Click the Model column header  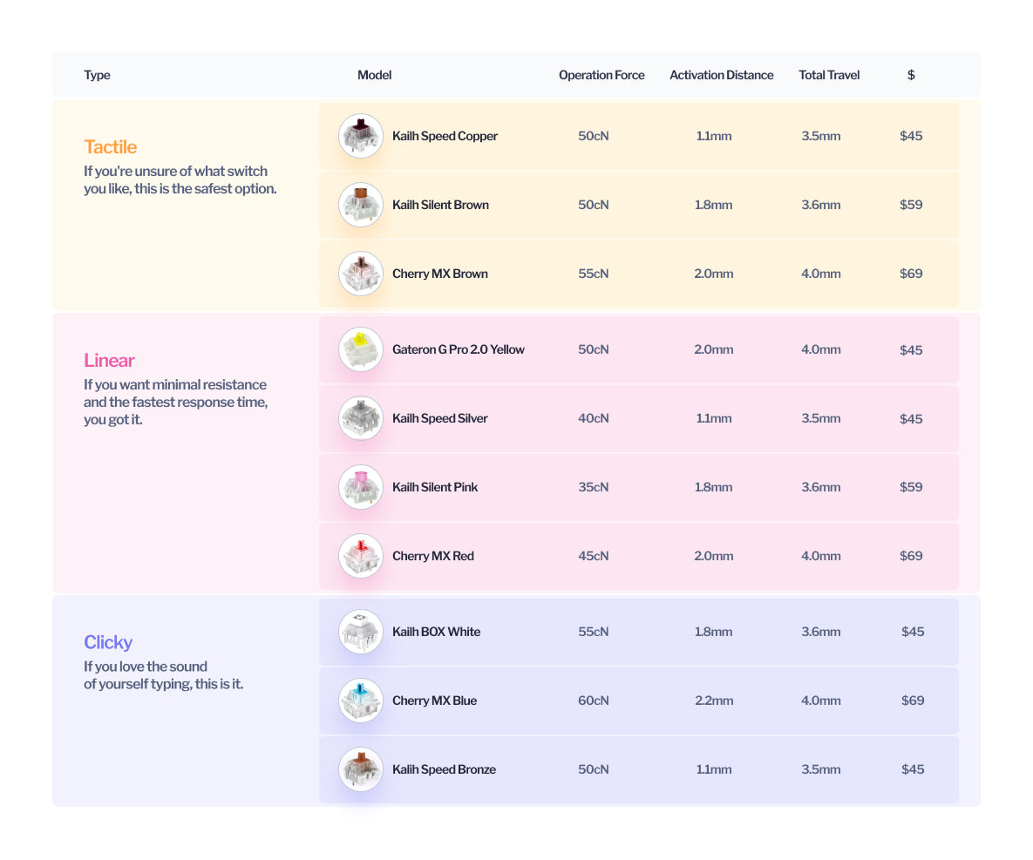click(x=374, y=75)
